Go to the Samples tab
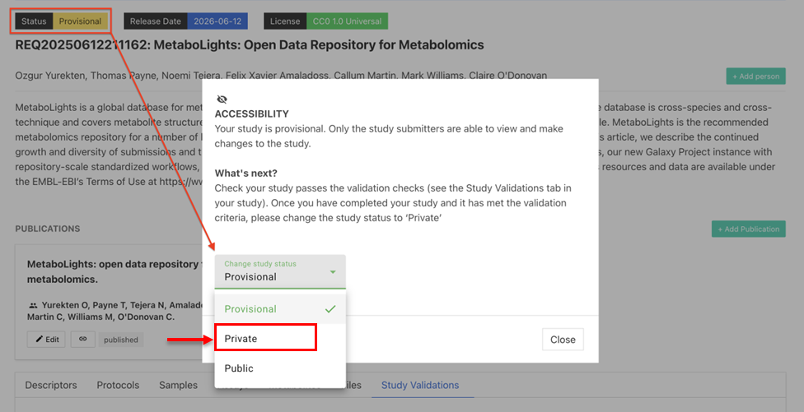This screenshot has height=412, width=804. [178, 385]
